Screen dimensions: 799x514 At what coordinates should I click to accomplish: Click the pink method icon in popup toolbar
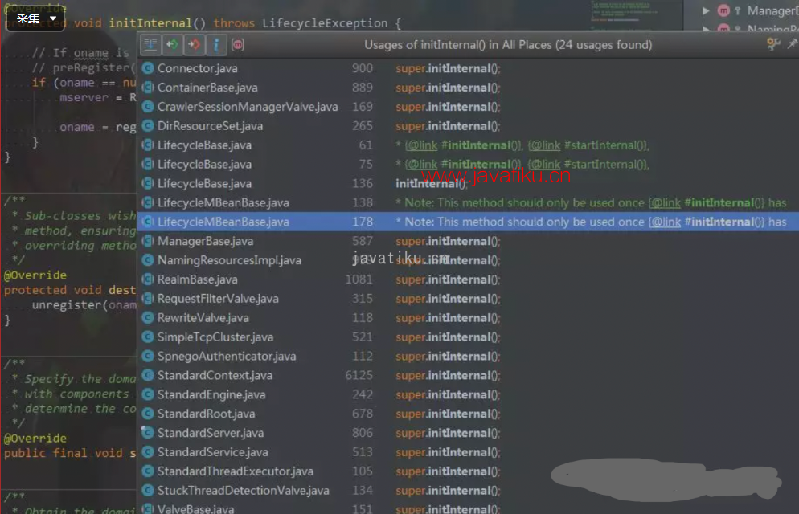(237, 45)
